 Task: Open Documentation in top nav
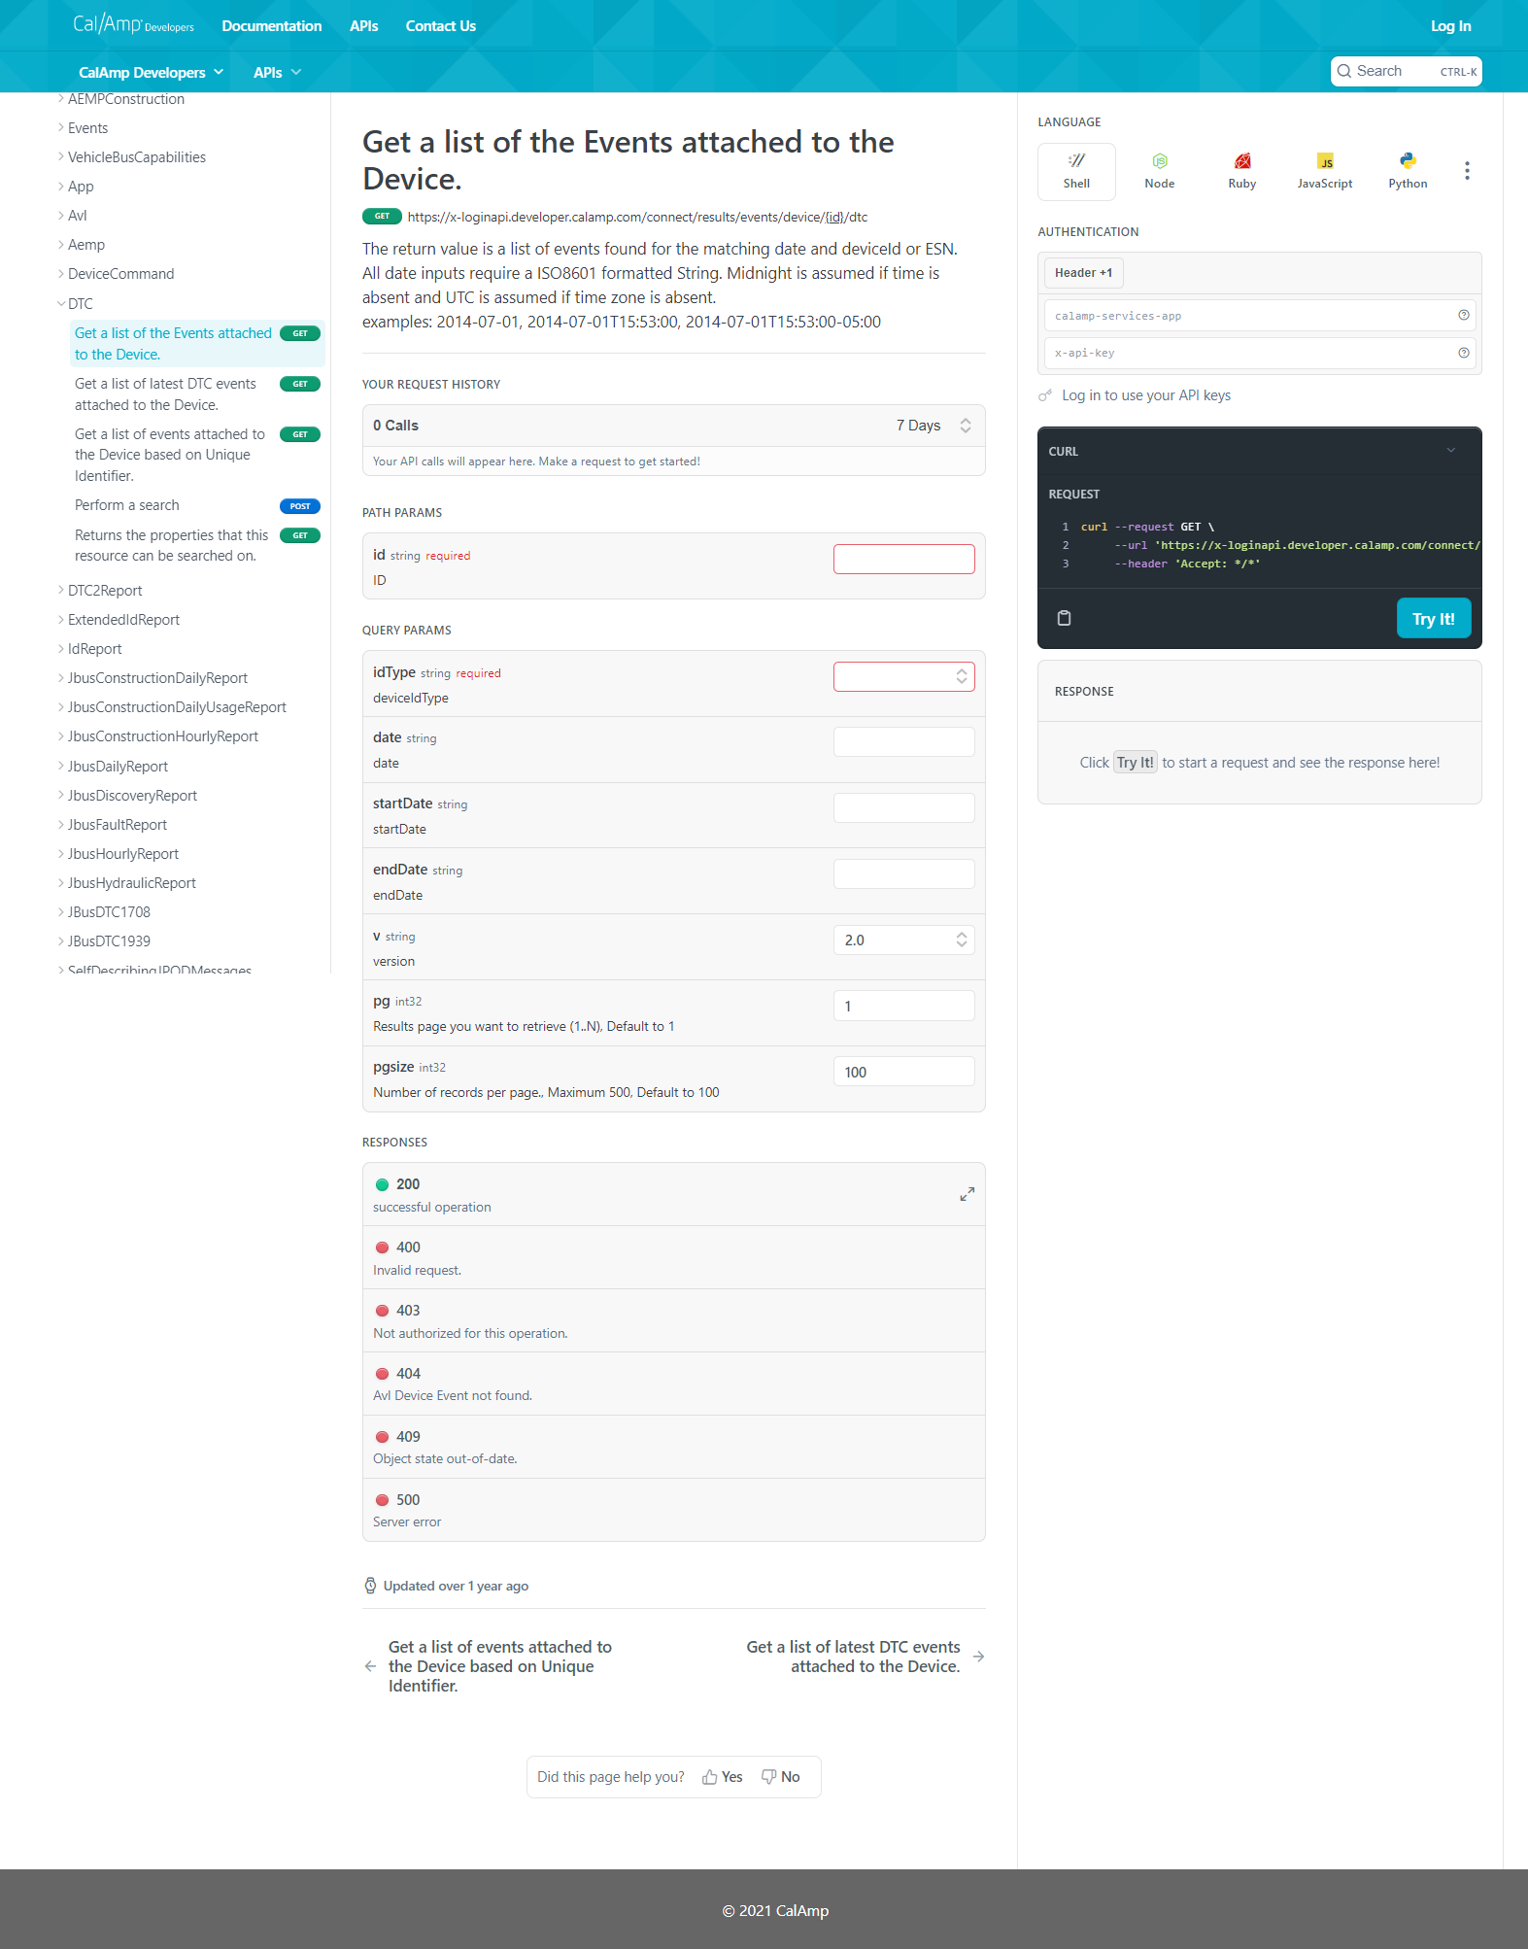click(x=271, y=26)
